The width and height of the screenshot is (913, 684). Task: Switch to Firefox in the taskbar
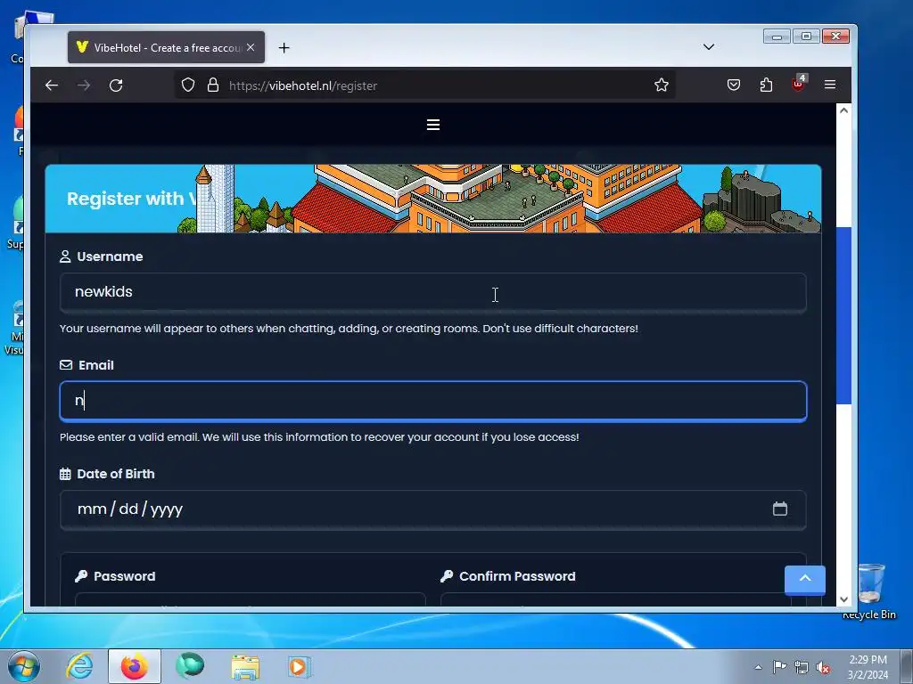pos(135,666)
